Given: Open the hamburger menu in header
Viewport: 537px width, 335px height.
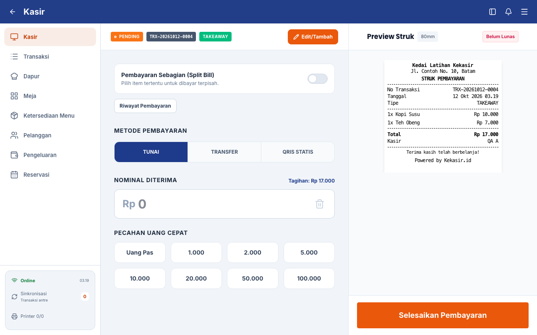Looking at the screenshot, I should [524, 12].
